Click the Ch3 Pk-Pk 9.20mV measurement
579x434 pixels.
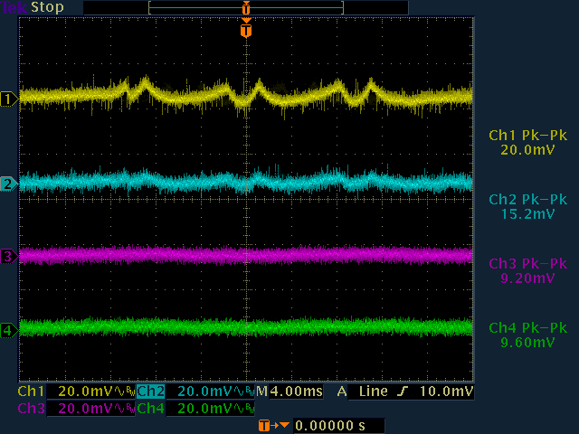pos(527,271)
